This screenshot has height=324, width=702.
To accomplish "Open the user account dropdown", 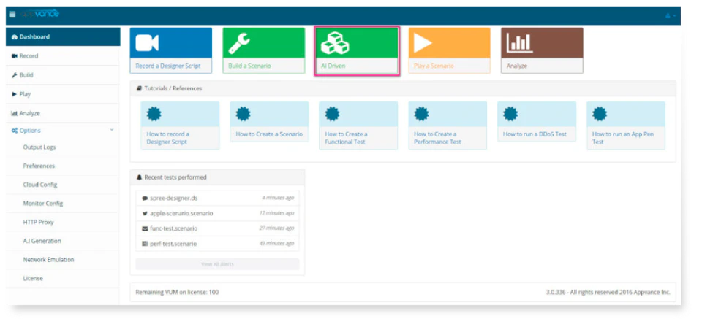I will click(671, 15).
